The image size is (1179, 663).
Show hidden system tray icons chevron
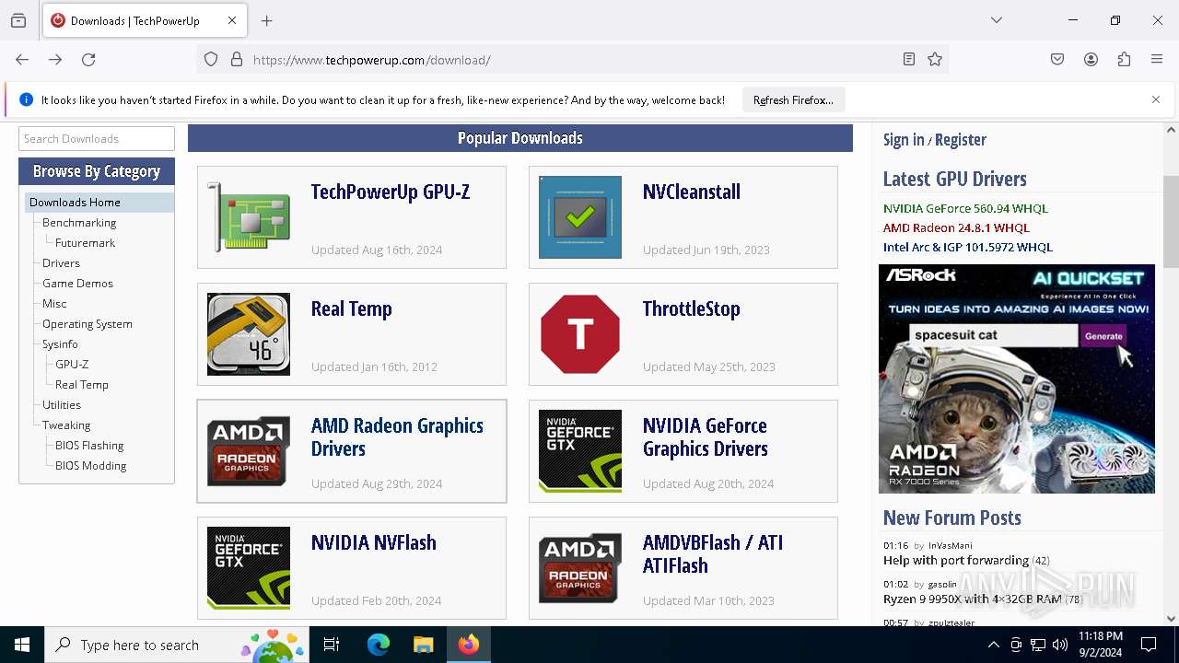point(993,645)
